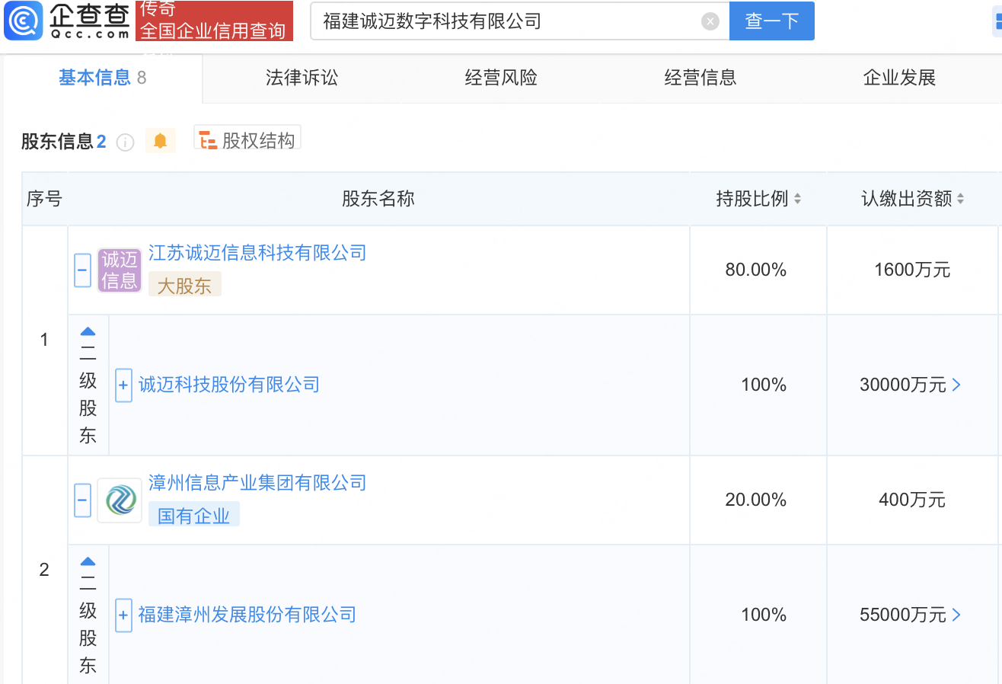
Task: Expand the 诚迈科技股份有限公司 row
Action: tap(123, 385)
